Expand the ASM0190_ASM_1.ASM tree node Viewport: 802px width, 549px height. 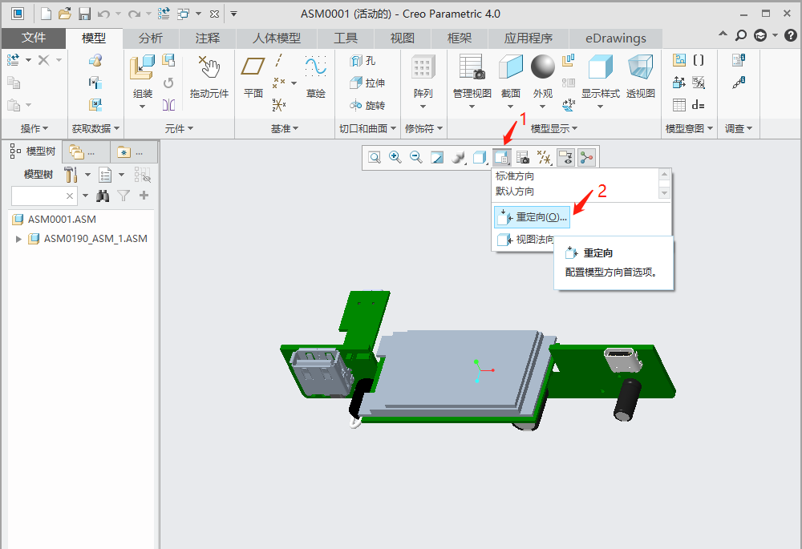tap(19, 238)
